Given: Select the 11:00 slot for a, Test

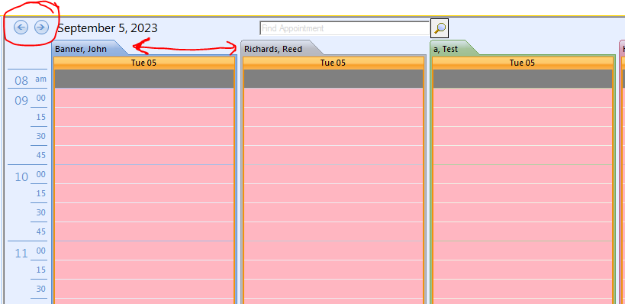Looking at the screenshot, I should point(523,251).
